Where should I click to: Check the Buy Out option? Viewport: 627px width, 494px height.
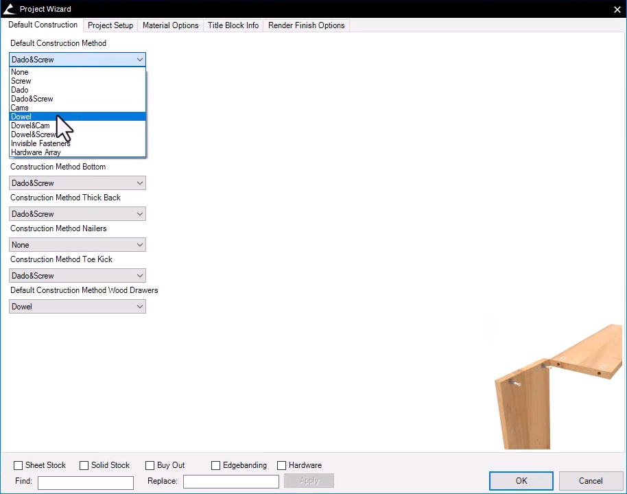(x=150, y=465)
